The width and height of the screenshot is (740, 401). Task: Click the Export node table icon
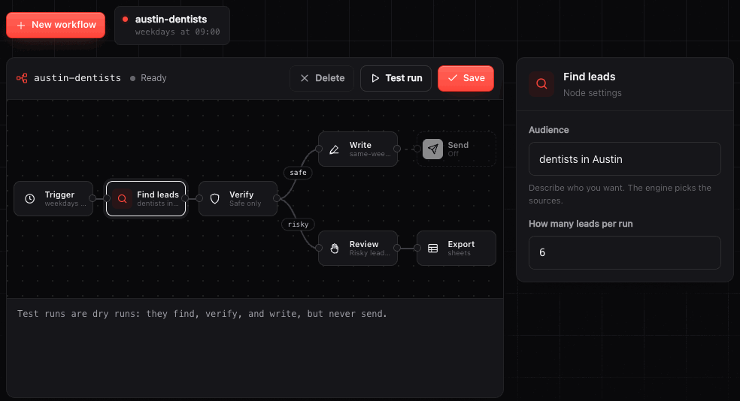(x=432, y=249)
